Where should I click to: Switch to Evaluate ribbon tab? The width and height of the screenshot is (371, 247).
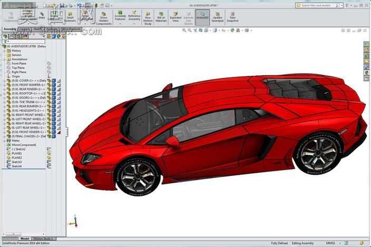click(52, 29)
